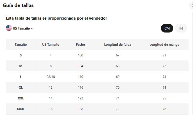Close the Guía de tallas dialog
The image size is (193, 115).
pos(192,5)
